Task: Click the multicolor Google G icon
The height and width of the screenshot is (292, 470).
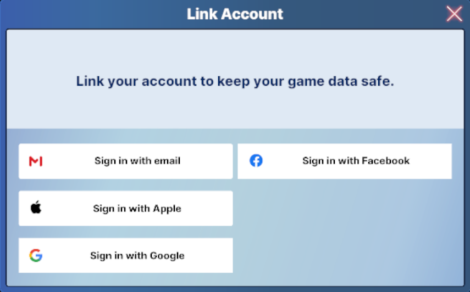Action: 36,256
